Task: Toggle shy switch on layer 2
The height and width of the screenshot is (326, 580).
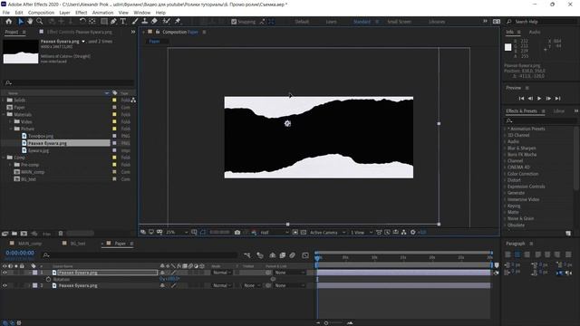Action: point(162,285)
